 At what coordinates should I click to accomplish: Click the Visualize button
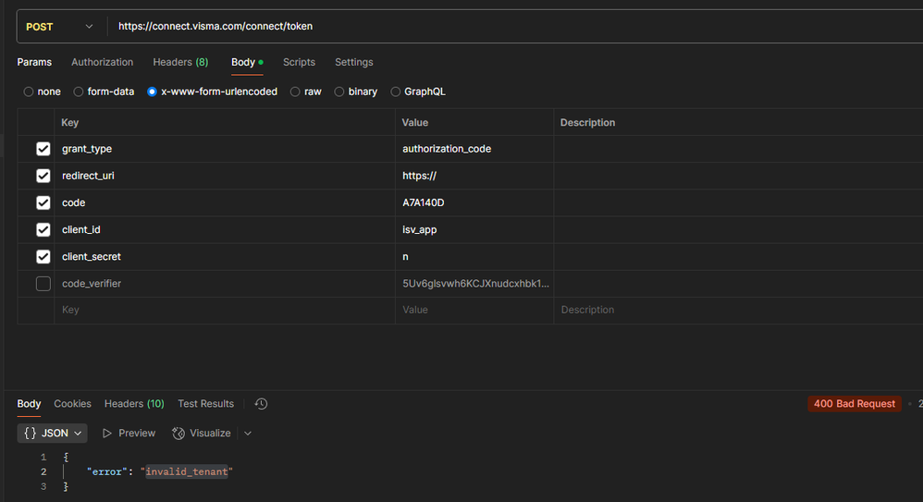point(202,434)
